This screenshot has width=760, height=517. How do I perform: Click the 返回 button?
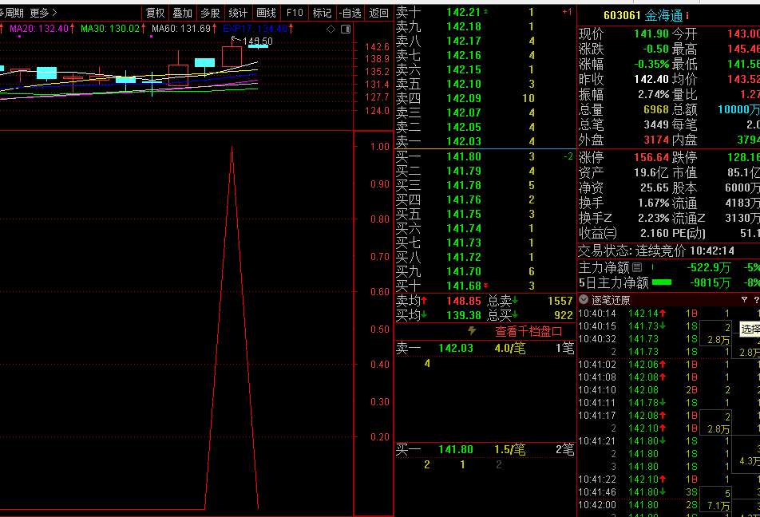(379, 13)
